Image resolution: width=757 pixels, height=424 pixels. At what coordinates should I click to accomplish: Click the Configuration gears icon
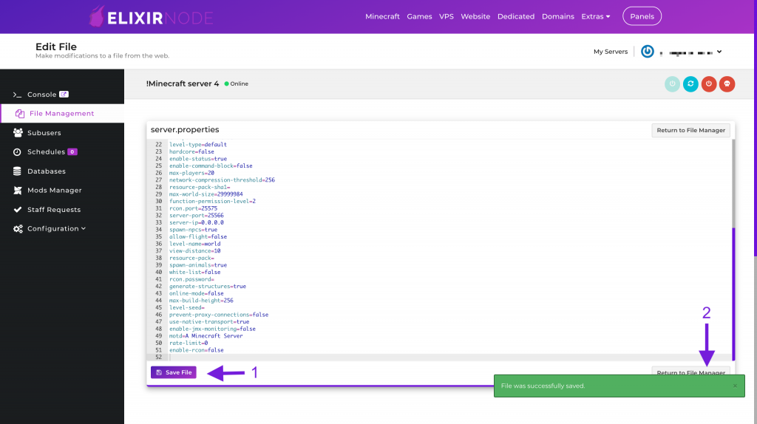18,229
